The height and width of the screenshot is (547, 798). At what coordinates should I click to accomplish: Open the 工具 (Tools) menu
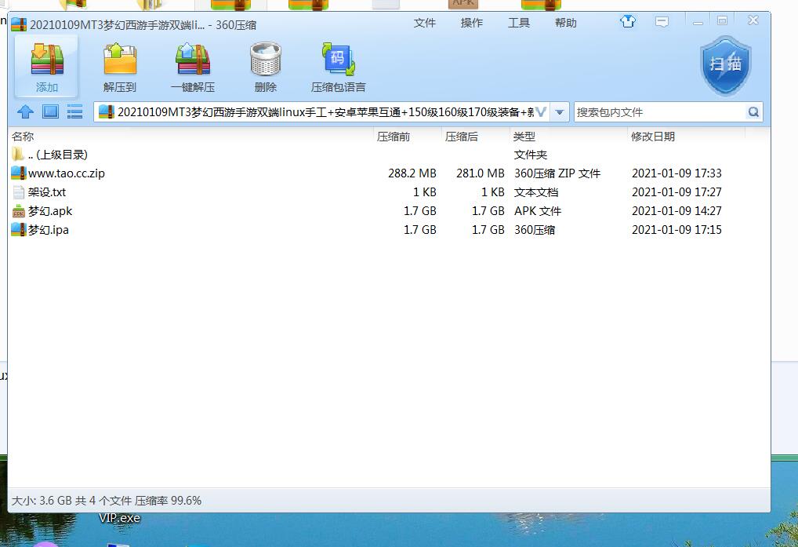click(519, 23)
